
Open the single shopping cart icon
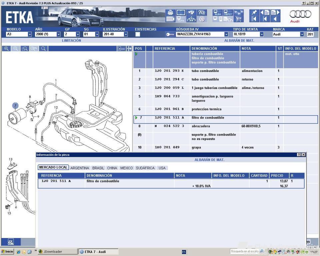tap(238, 19)
